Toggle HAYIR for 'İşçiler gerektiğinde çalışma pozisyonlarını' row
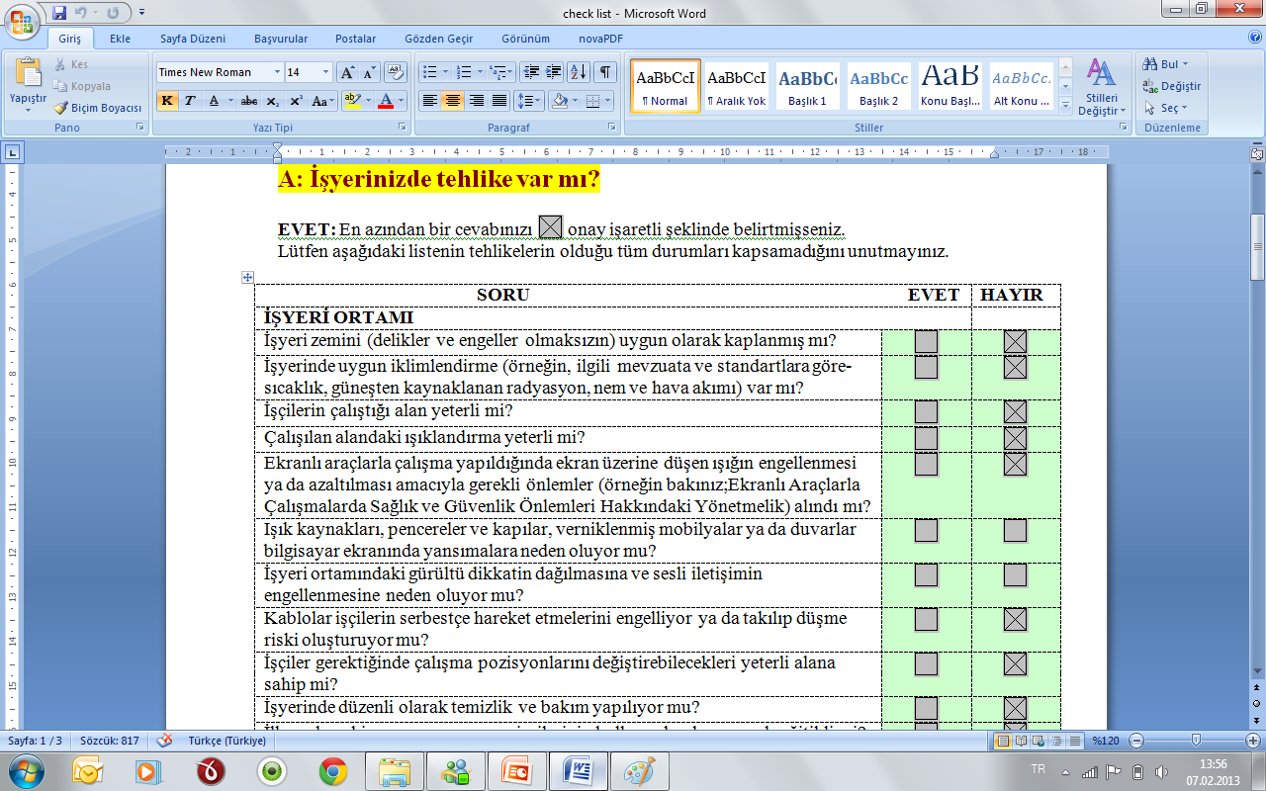Image resolution: width=1266 pixels, height=791 pixels. pyautogui.click(x=1015, y=663)
